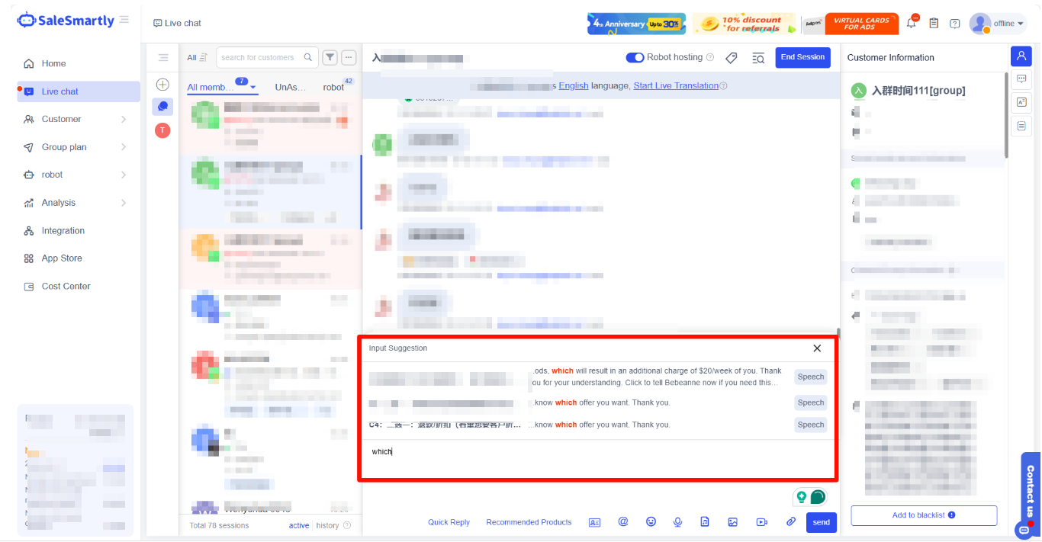The width and height of the screenshot is (1042, 542).
Task: Show Robot hosting help tooltip icon
Action: coord(710,57)
